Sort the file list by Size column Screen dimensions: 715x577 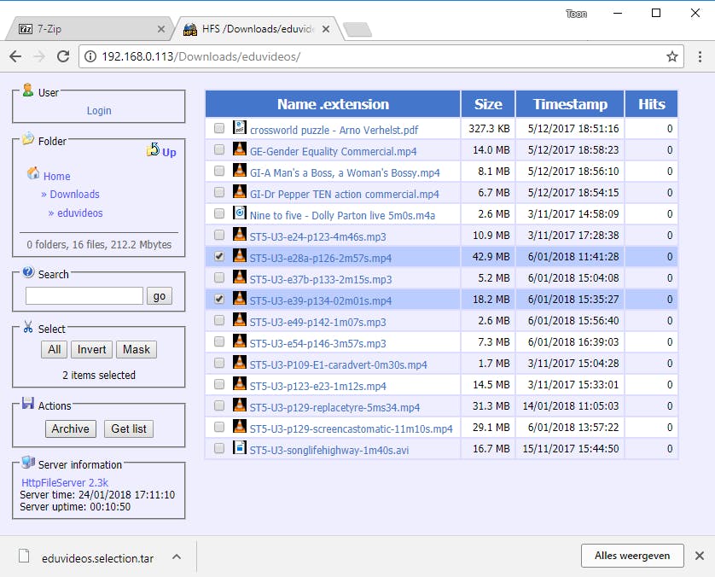(488, 104)
